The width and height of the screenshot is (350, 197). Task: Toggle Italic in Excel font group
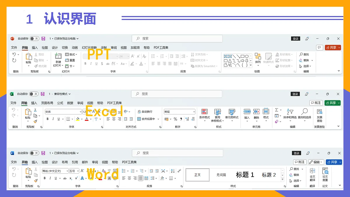[x=53, y=119]
